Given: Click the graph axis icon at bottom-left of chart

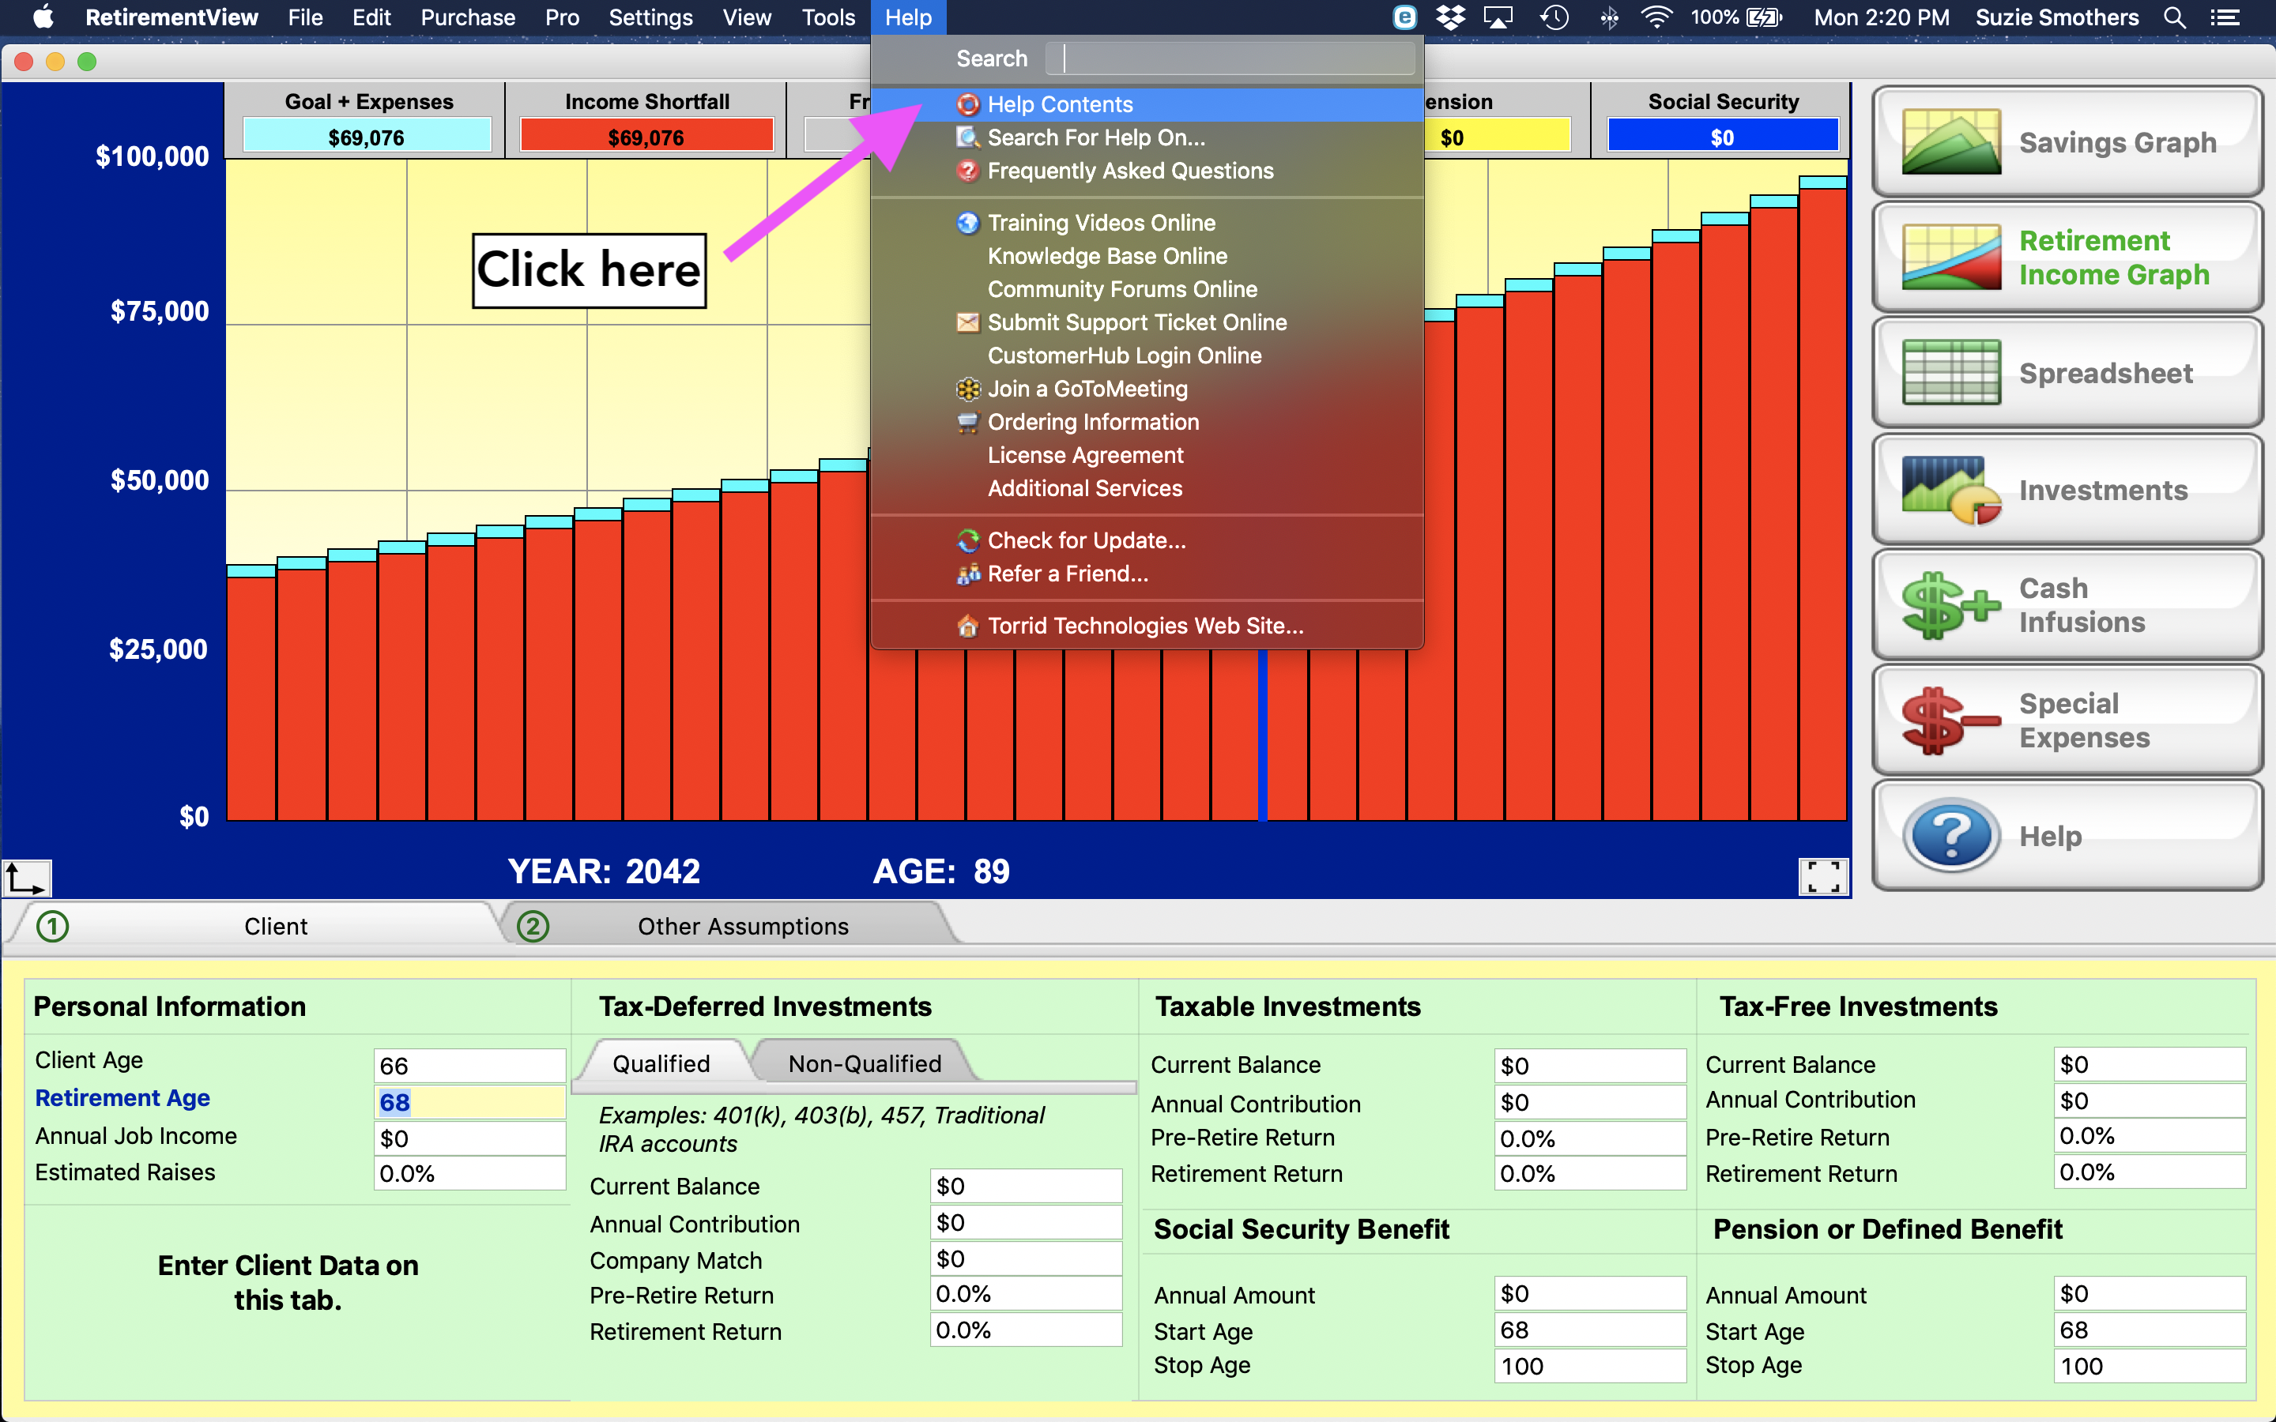Looking at the screenshot, I should (26, 878).
